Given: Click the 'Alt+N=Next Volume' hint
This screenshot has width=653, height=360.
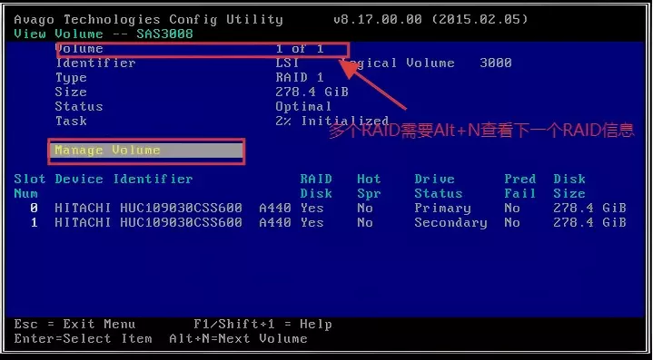Looking at the screenshot, I should pos(238,339).
